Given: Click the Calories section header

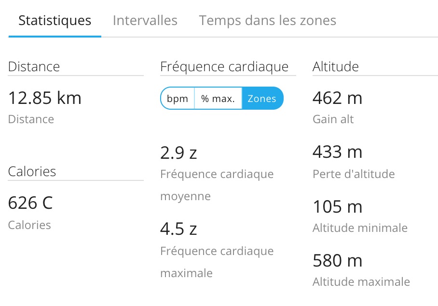Looking at the screenshot, I should (32, 171).
